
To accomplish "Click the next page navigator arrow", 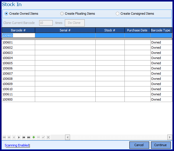I will coord(24,137).
